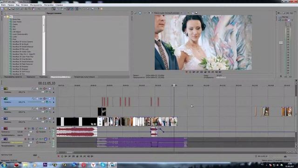Image resolution: width=298 pixels, height=168 pixels.
Task: Click the timeline playhead marker on the ruler
Action: coord(174,85)
